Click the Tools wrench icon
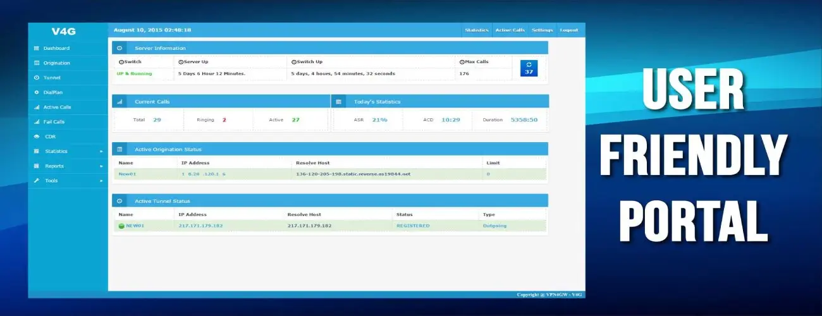 [x=37, y=181]
